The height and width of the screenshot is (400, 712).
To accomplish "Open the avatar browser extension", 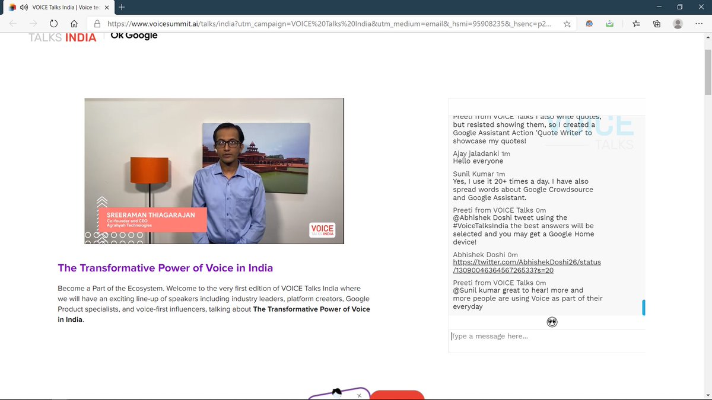I will click(x=589, y=24).
